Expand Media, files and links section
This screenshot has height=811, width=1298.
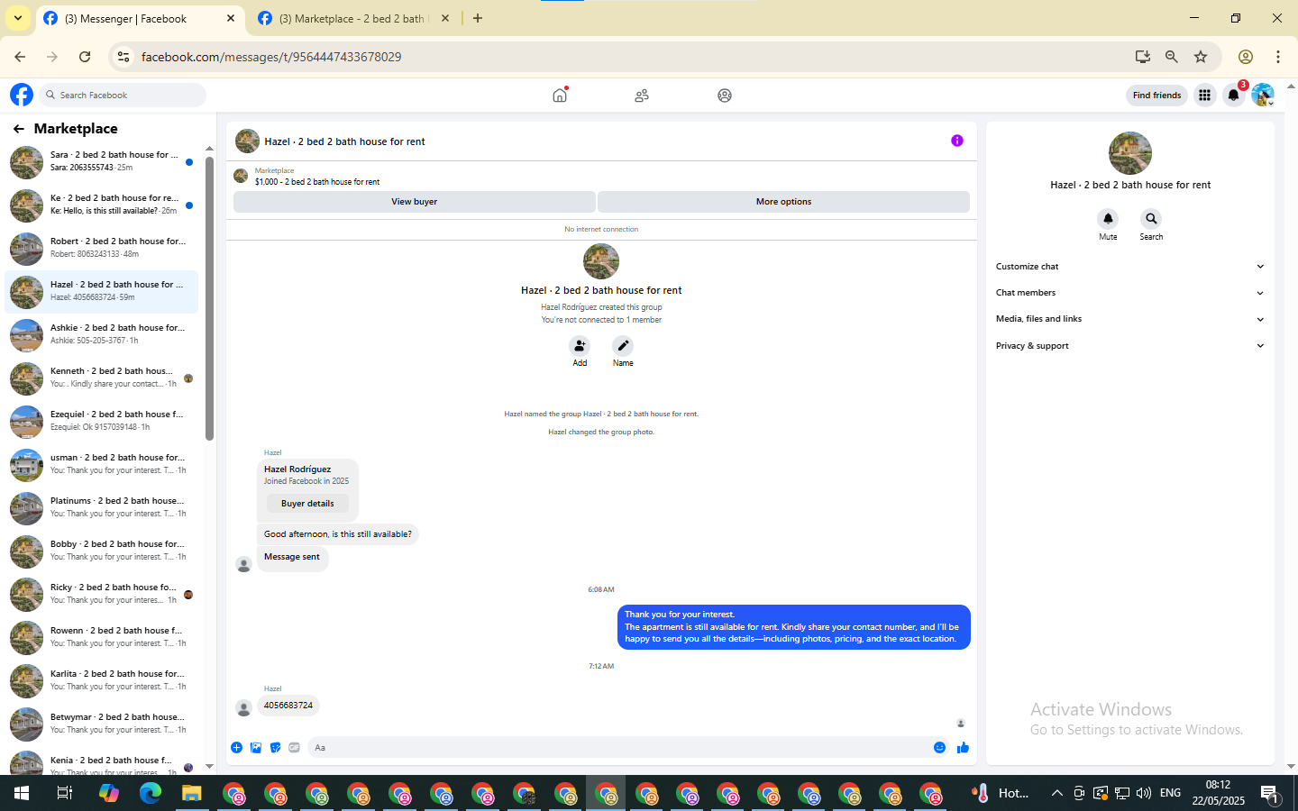pyautogui.click(x=1129, y=319)
